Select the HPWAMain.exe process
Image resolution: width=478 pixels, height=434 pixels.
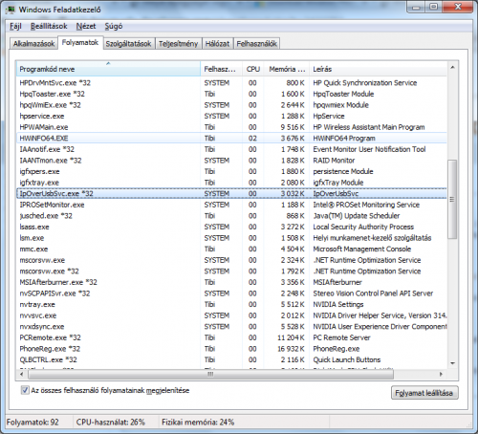click(231, 127)
